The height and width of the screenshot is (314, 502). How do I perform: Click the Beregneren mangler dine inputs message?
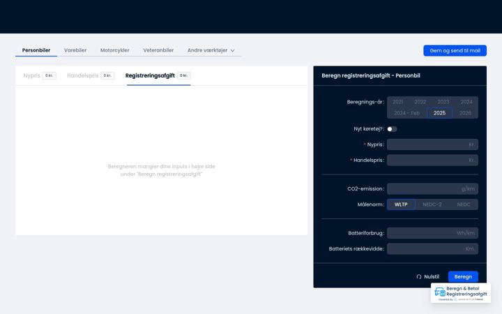coord(161,170)
